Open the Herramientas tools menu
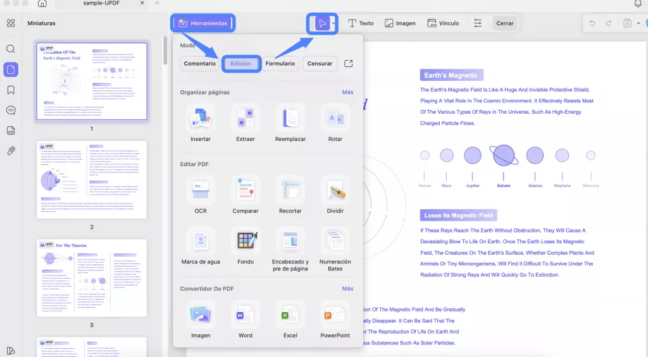This screenshot has width=648, height=357. 203,23
